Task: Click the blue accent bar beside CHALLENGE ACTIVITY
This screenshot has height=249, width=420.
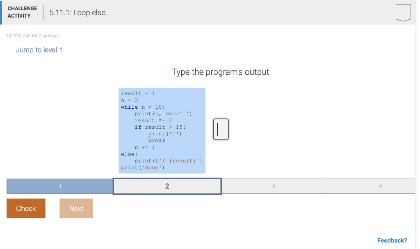Action: coord(2,12)
